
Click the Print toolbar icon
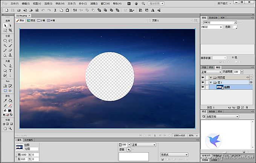(37, 10)
